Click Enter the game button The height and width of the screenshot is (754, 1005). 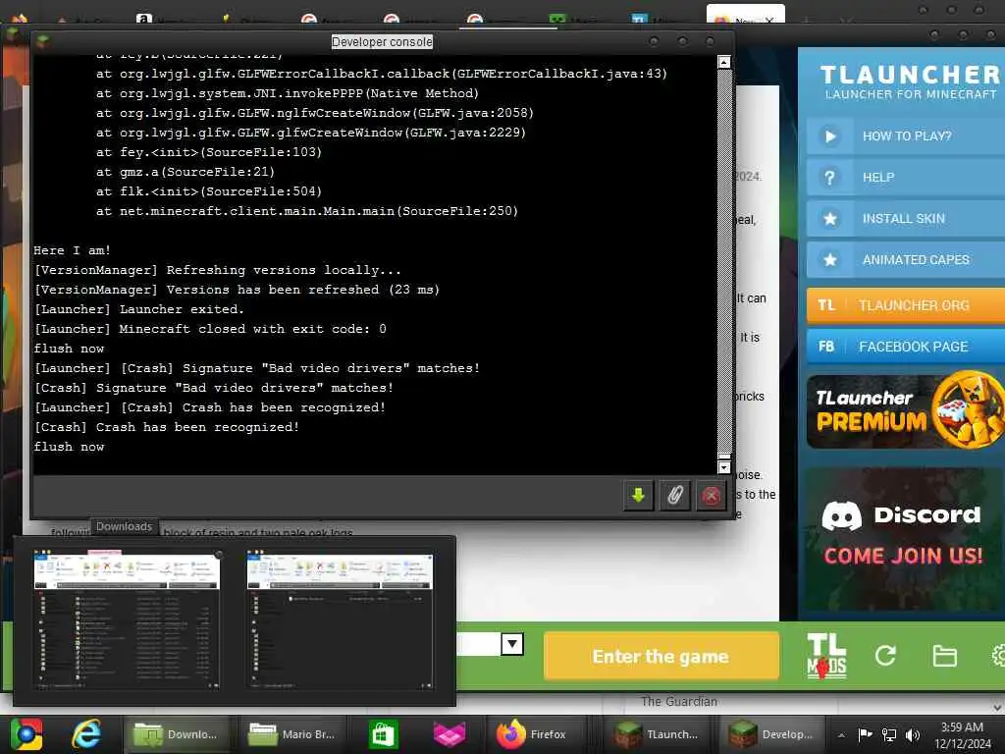[661, 656]
